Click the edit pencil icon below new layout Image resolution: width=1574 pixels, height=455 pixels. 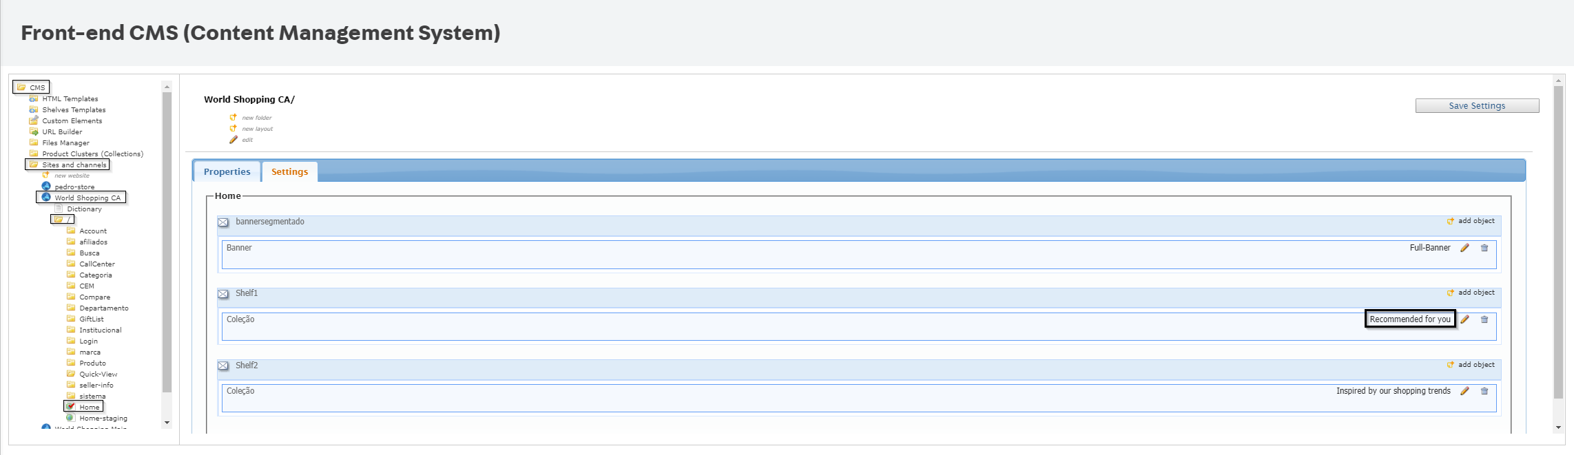click(x=234, y=139)
